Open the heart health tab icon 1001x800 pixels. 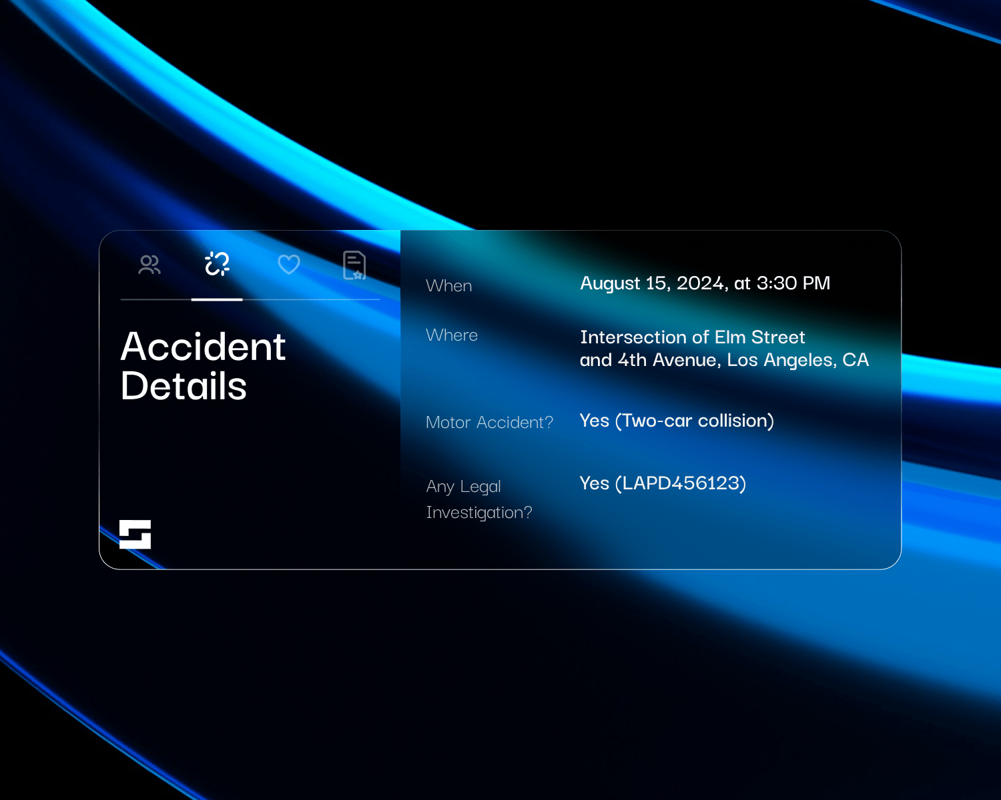click(x=289, y=265)
